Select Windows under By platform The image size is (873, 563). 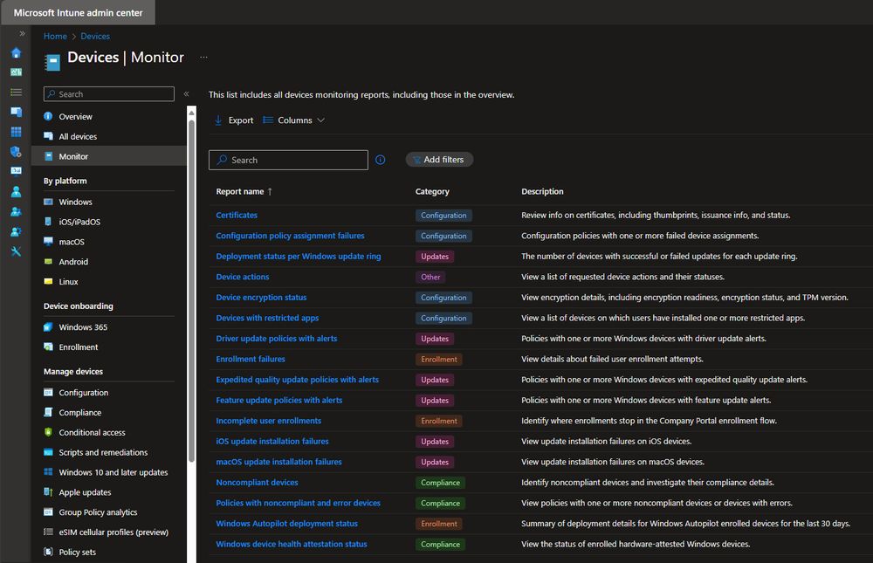pos(75,202)
